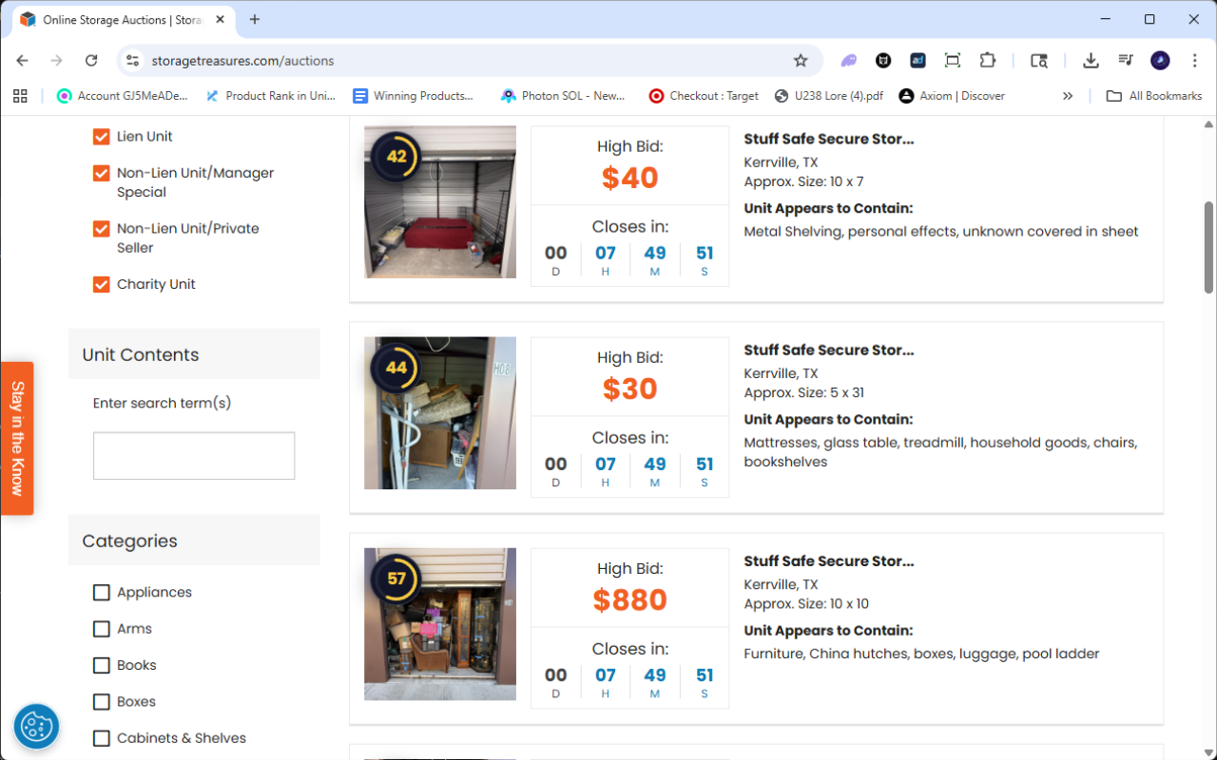Open the side panel search icon

1038,60
